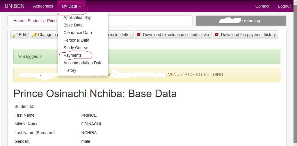Open the Contact page link
Screen dimensions: 297x146
pyautogui.click(x=262, y=6)
